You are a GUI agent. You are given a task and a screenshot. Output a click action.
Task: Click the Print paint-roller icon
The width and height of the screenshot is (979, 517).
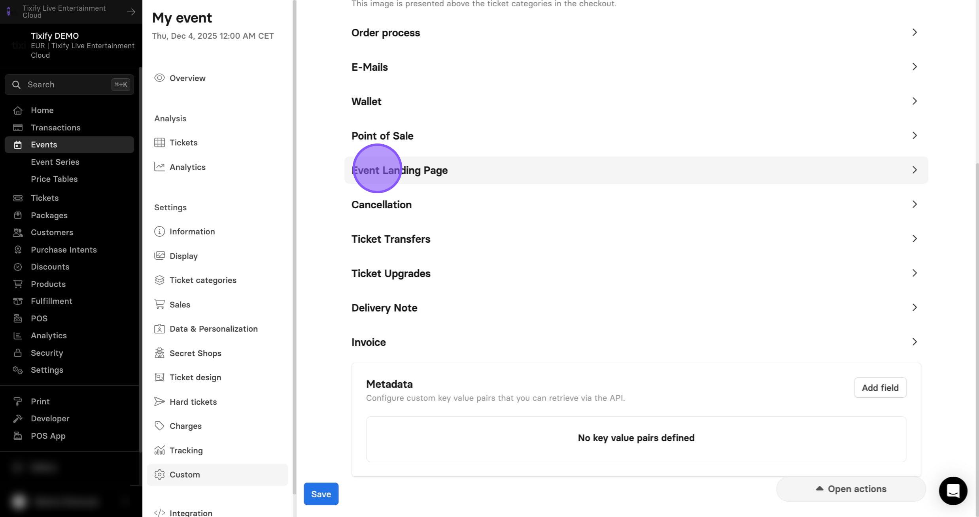click(x=17, y=402)
